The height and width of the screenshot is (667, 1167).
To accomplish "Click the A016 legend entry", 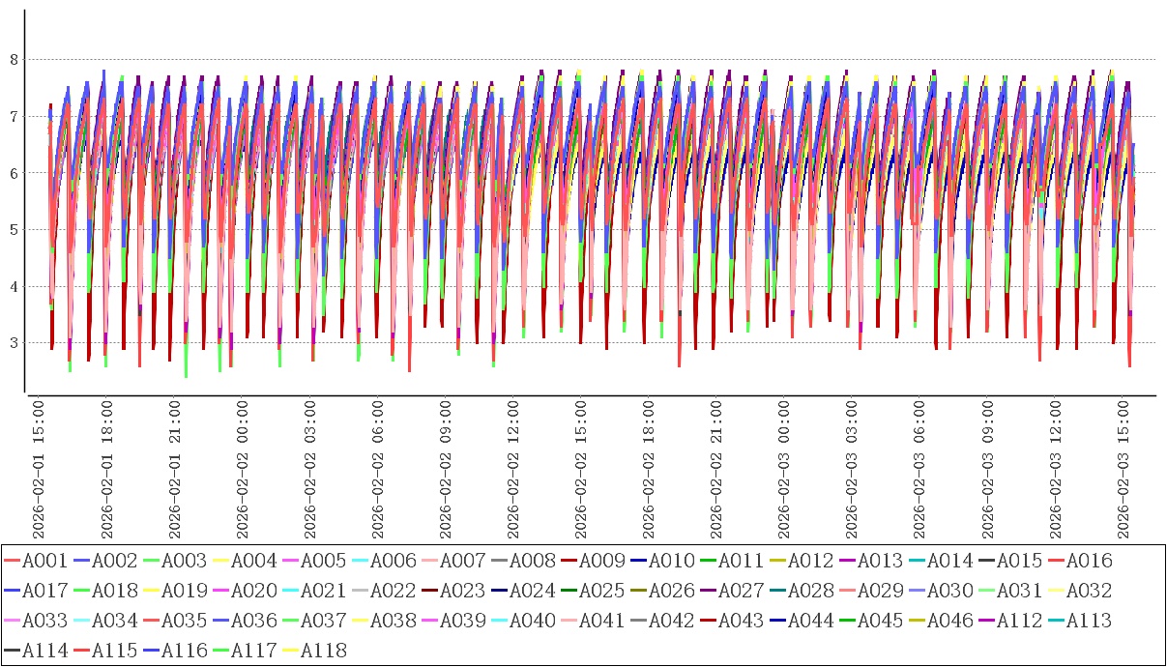I will 1090,561.
